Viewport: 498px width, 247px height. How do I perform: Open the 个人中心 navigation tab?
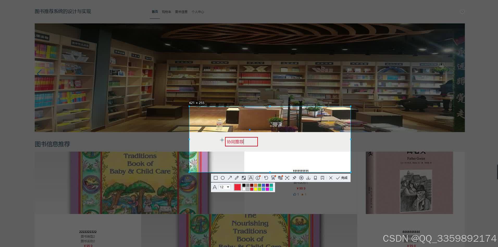coord(198,12)
